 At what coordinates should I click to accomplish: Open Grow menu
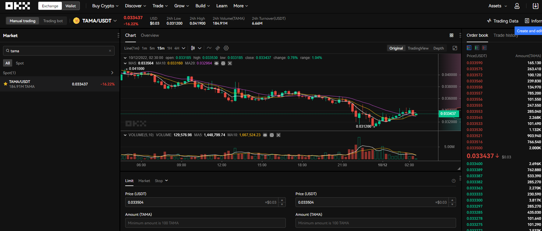pyautogui.click(x=182, y=6)
